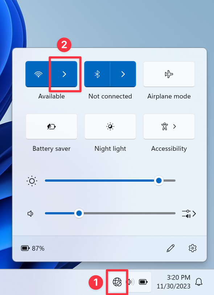Enable Airplane mode

click(169, 74)
